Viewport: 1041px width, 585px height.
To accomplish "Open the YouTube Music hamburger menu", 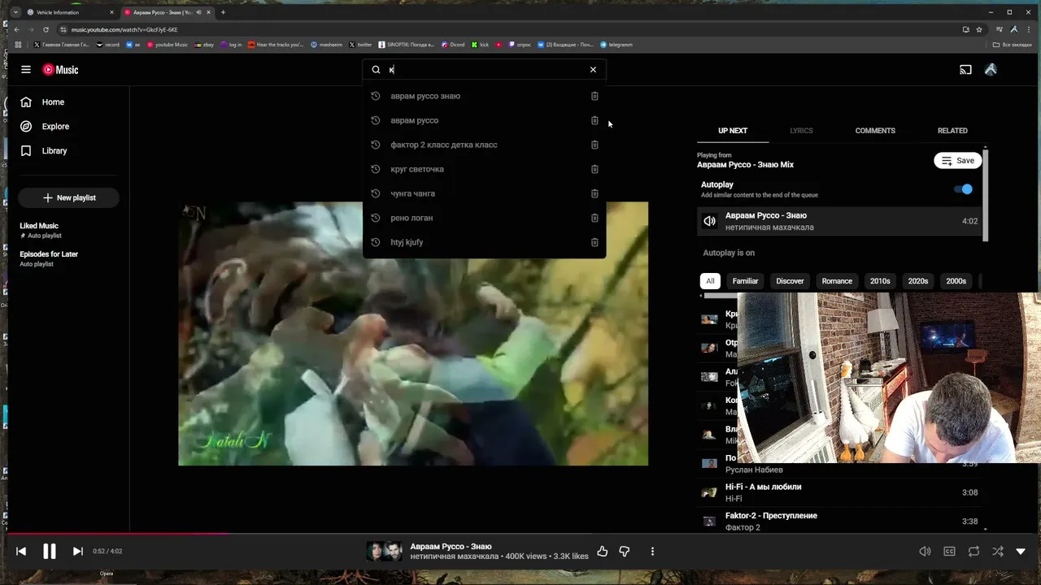I will (x=26, y=70).
